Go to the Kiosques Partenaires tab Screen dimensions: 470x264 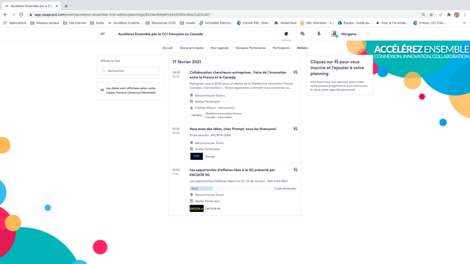click(x=251, y=48)
